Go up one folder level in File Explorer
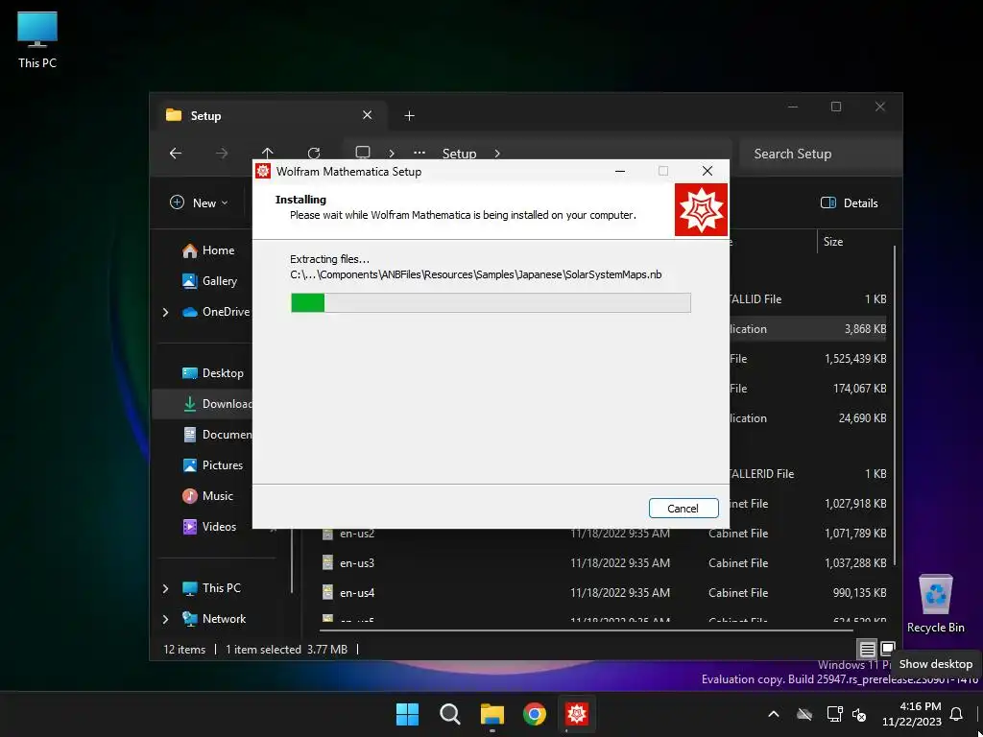Viewport: 983px width, 737px height. 267,153
